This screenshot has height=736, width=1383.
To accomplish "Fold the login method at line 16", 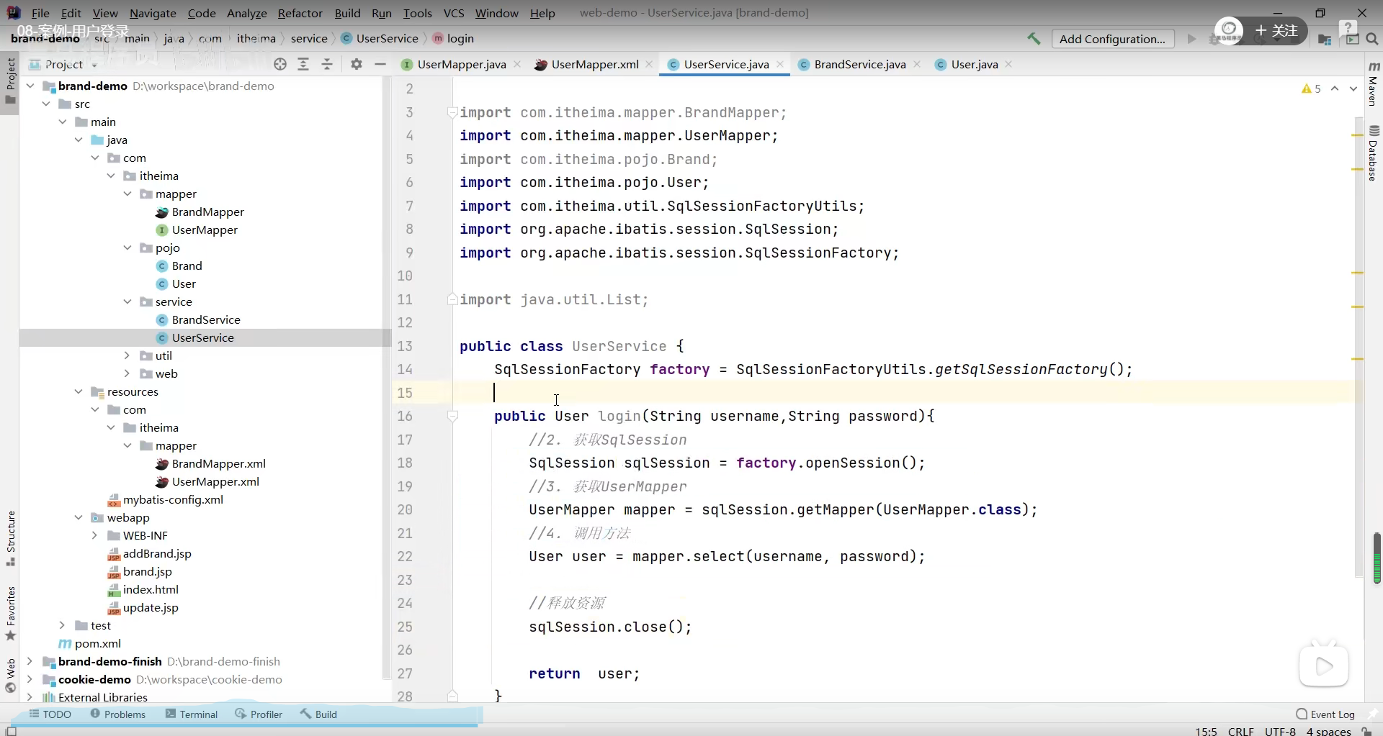I will click(x=452, y=416).
